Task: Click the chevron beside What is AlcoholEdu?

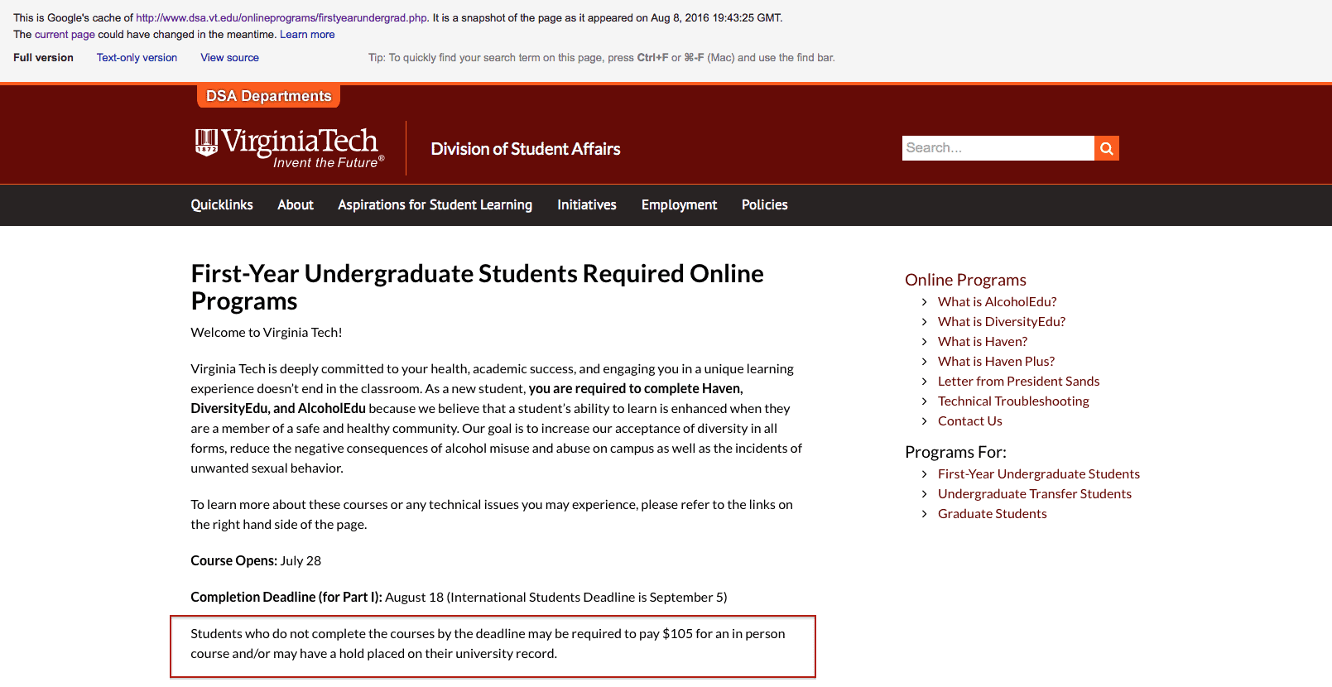Action: click(x=925, y=302)
